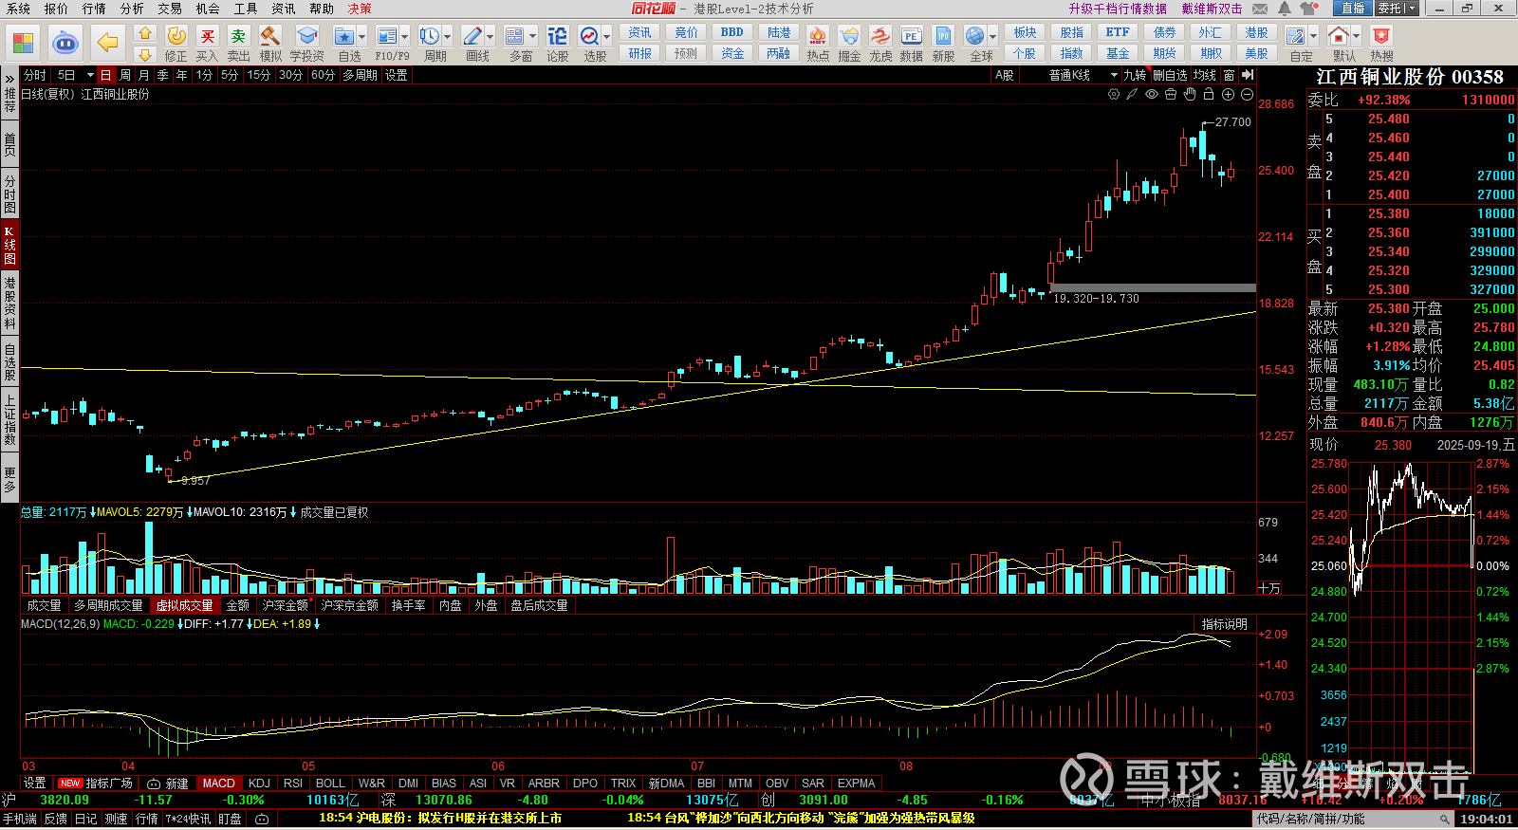Open the AI robot assistant icon
Viewport: 1518px width, 830px height.
(x=65, y=43)
